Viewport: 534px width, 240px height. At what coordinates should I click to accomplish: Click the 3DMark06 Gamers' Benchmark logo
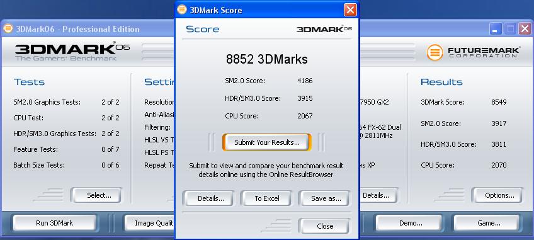tap(72, 52)
